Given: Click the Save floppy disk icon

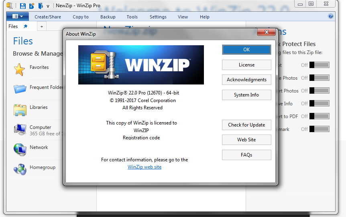Looking at the screenshot, I should pos(23,6).
